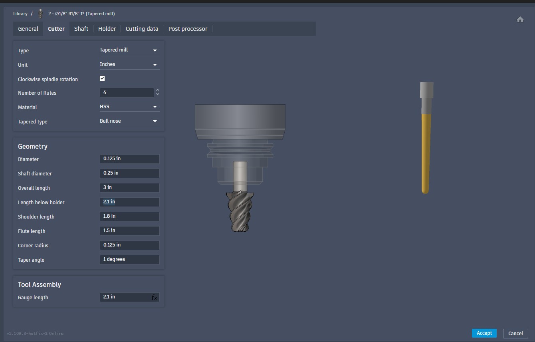Open the fx expression icon for Gauge length
This screenshot has height=342, width=535.
(x=154, y=297)
